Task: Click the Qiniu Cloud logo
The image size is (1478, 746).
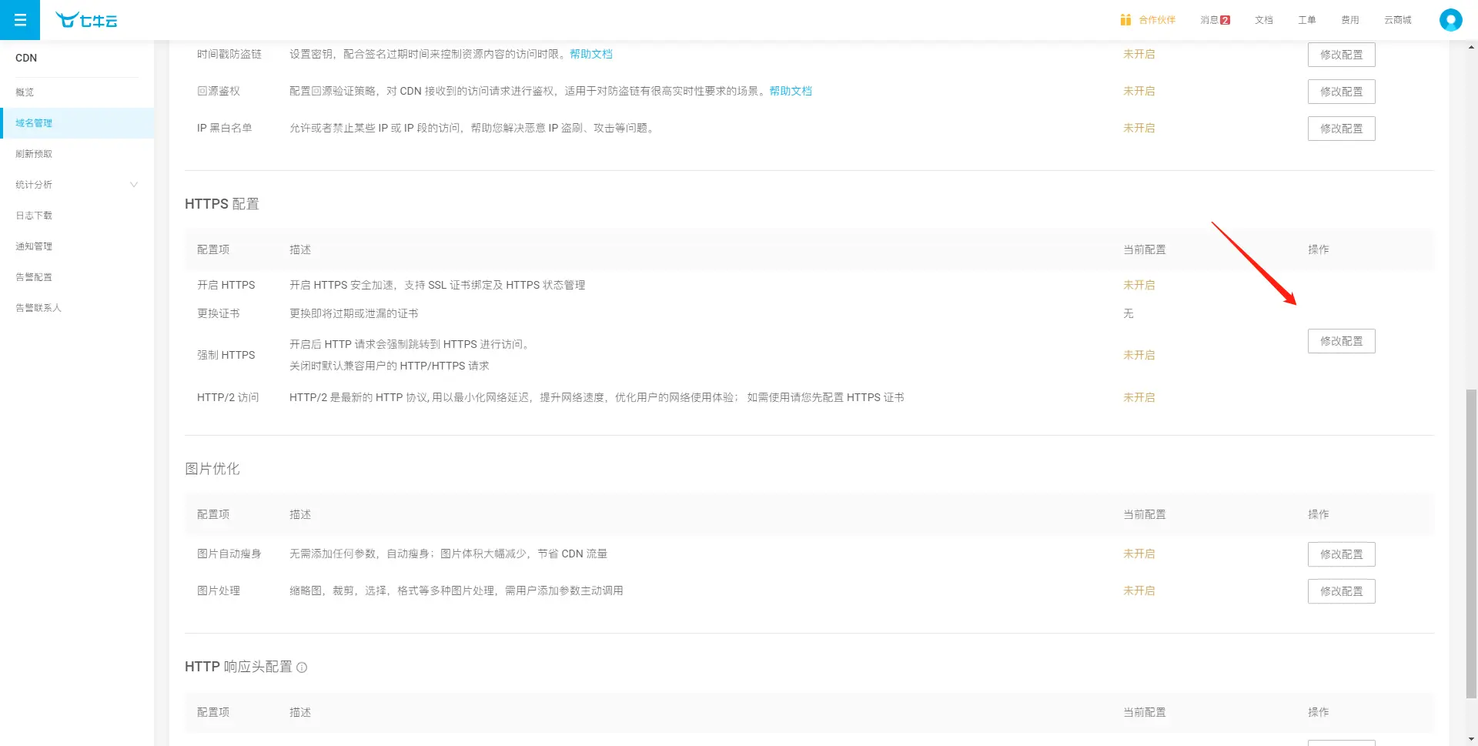Action: pos(86,20)
